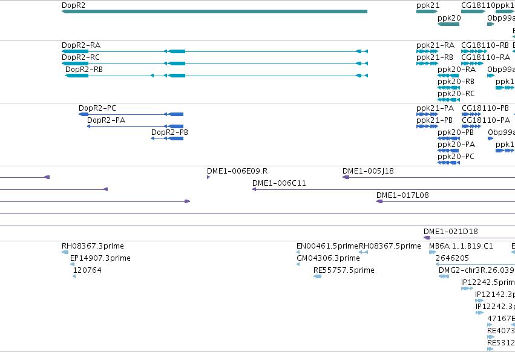Select the GM04306.3prime EST label
This screenshot has width=515, height=352.
[328, 258]
